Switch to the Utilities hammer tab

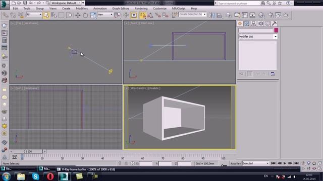click(x=274, y=24)
